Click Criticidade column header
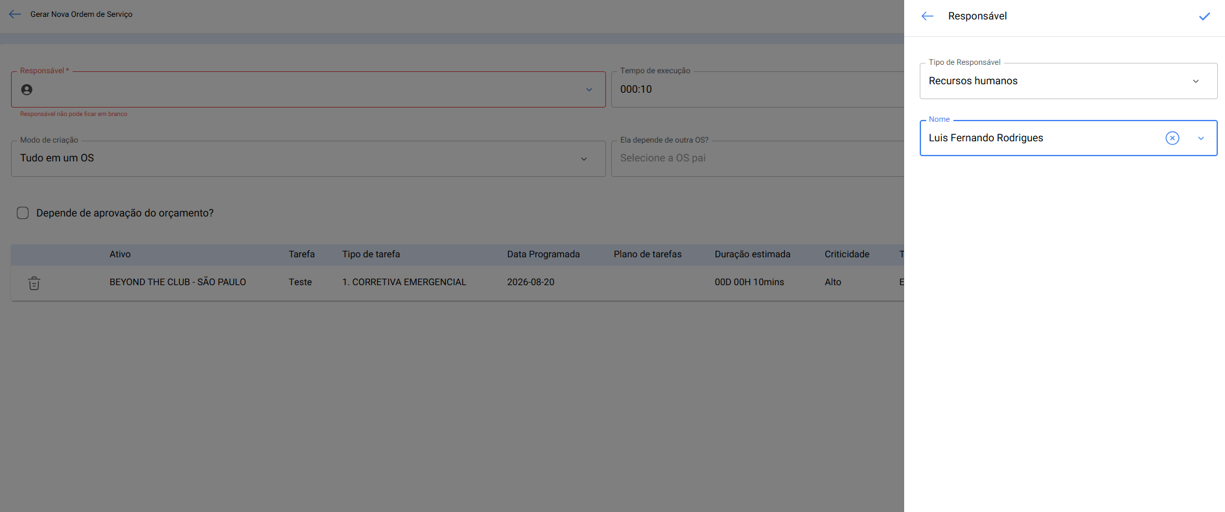1225x512 pixels. (x=847, y=254)
